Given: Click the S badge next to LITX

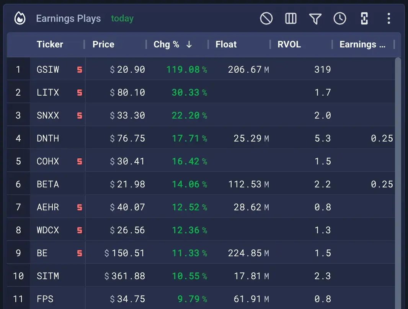Looking at the screenshot, I should tap(79, 92).
